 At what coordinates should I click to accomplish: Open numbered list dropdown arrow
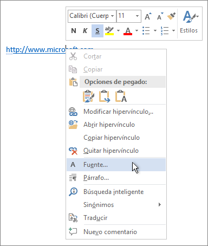pos(173,31)
